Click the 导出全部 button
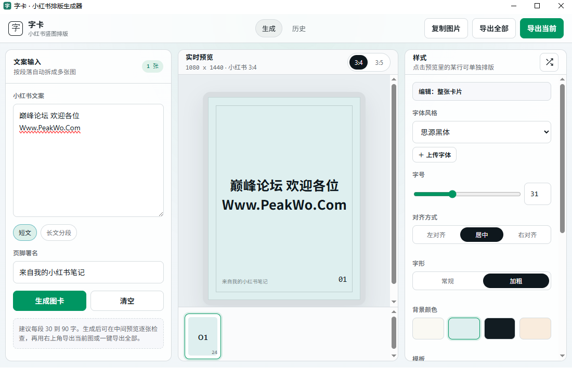Screen dimensions: 572x368 tap(494, 29)
